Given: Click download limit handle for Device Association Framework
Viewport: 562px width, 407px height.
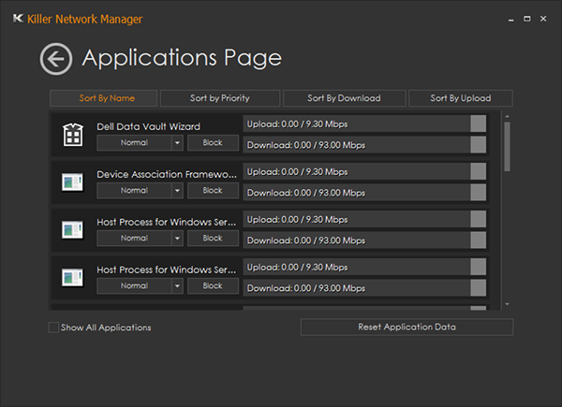Looking at the screenshot, I should point(478,192).
